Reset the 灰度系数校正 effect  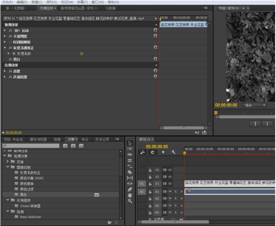tap(155, 48)
